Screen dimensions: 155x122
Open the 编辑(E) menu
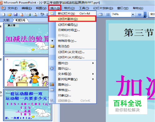[x=27, y=8]
